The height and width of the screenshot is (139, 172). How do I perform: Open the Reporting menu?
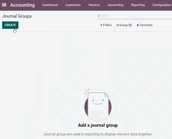point(138,5)
